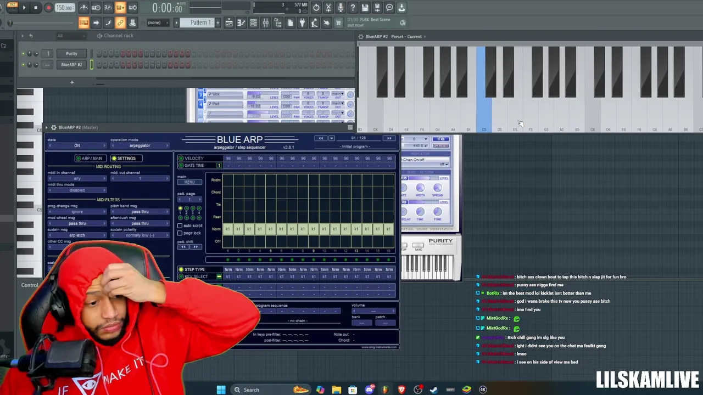Open midi thru mode 'disabled' selector
703x395 pixels.
click(77, 190)
